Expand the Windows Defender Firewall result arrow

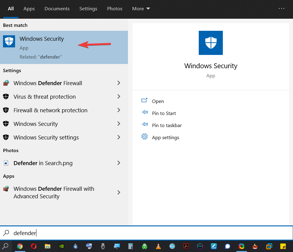(119, 83)
